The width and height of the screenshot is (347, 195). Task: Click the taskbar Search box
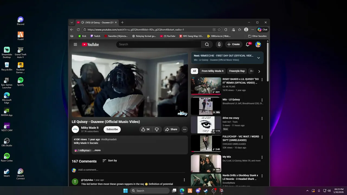149,191
